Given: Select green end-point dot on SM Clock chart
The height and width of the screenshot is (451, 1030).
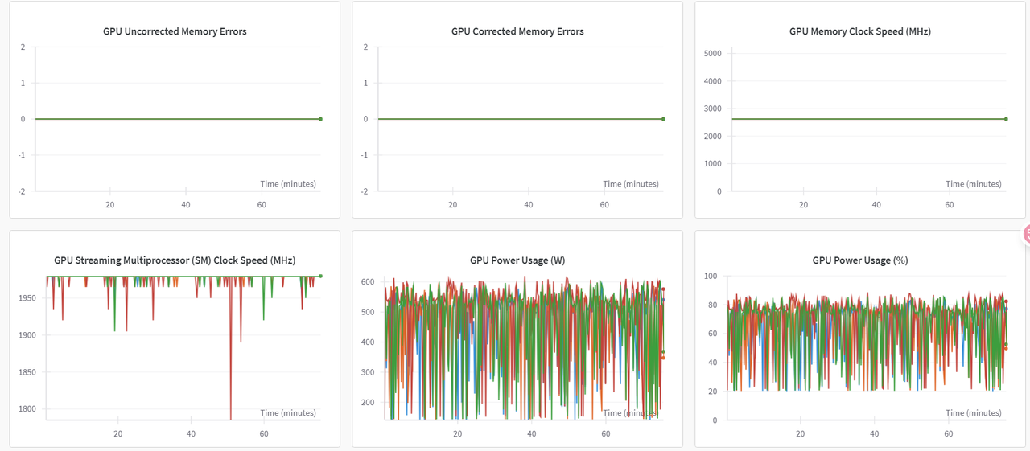Looking at the screenshot, I should click(x=320, y=276).
